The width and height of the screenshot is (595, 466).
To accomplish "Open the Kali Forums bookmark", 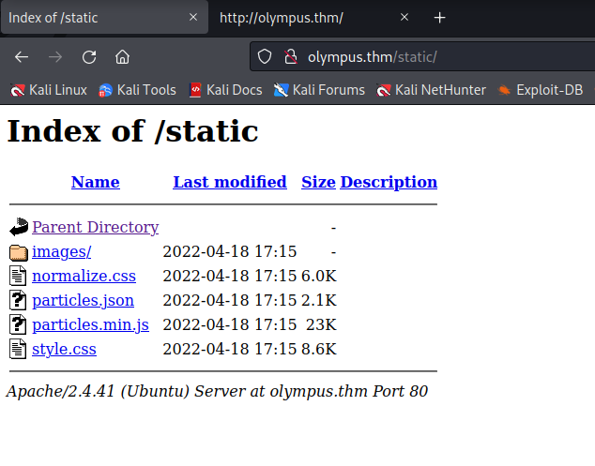I will point(319,90).
